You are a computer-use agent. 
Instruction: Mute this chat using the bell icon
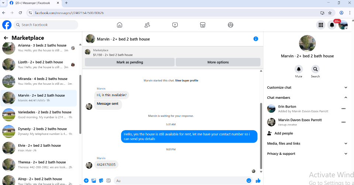[x=299, y=69]
